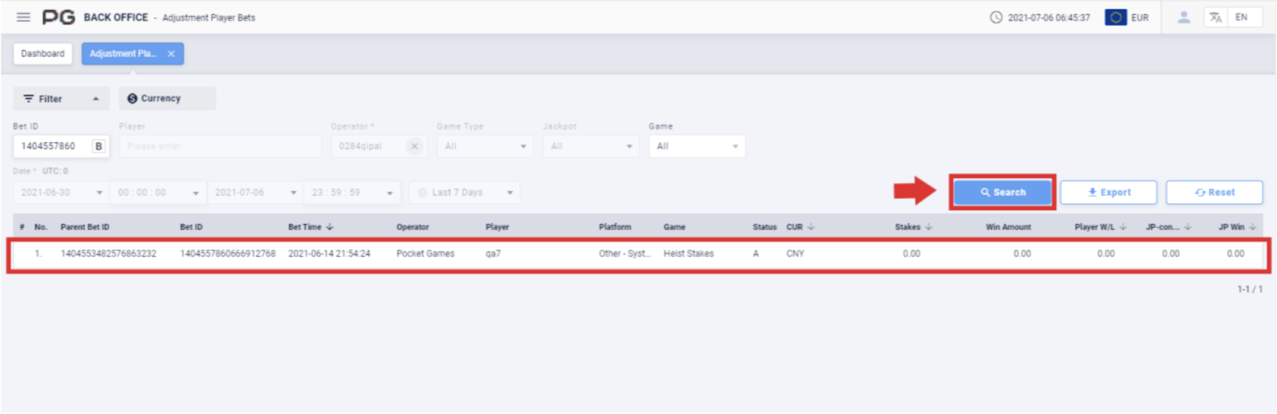Screen dimensions: 1277x414
Task: Select the EUR currency flag
Action: (1116, 17)
